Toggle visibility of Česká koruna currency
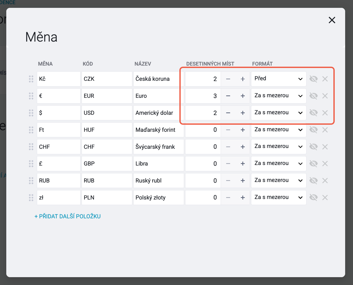This screenshot has height=285, width=353. pos(313,79)
